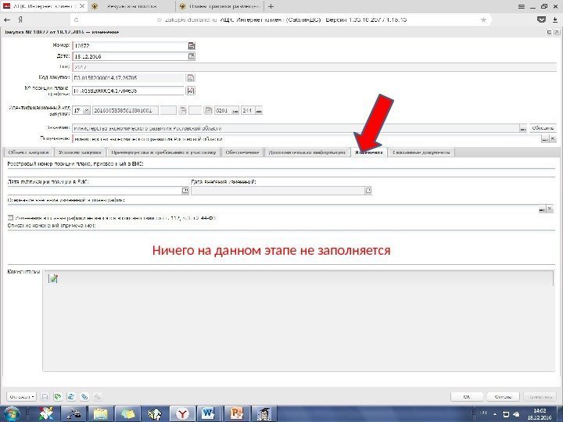Click the first small document icon in identification code row
The image size is (563, 422).
click(x=183, y=110)
